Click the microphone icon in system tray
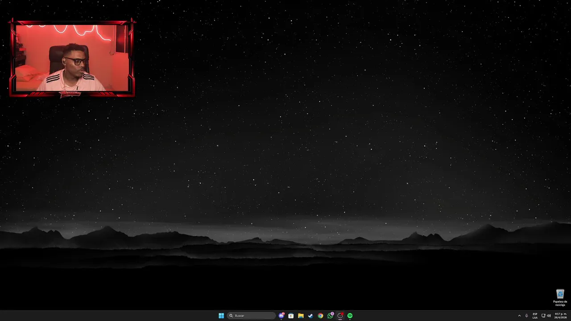 coord(526,316)
